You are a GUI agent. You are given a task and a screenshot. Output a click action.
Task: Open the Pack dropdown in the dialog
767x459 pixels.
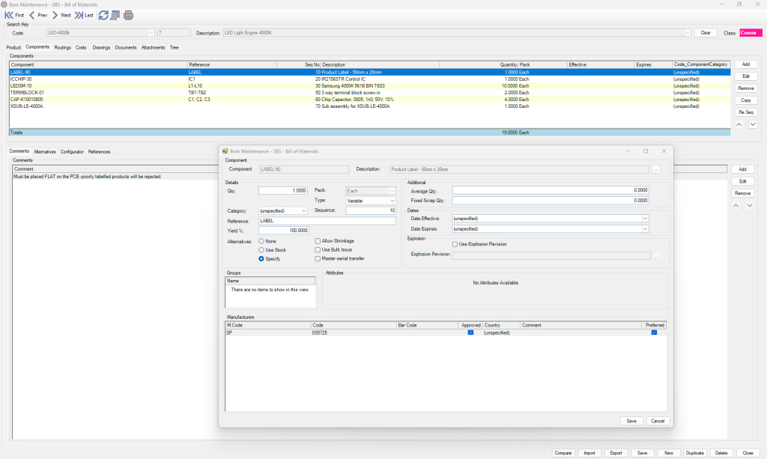[x=392, y=191]
